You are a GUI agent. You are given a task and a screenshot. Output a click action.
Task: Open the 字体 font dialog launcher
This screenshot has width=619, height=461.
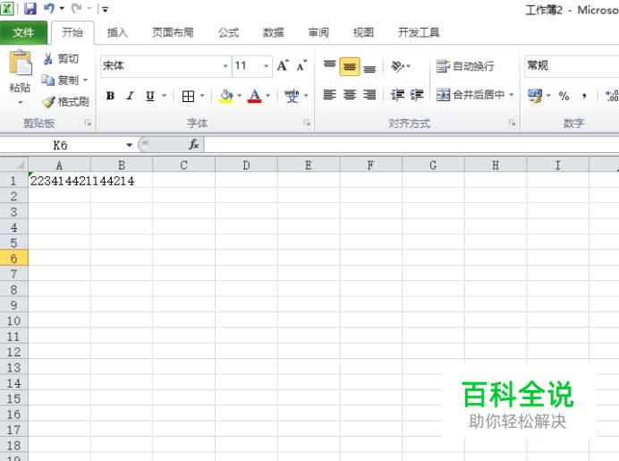tap(307, 123)
